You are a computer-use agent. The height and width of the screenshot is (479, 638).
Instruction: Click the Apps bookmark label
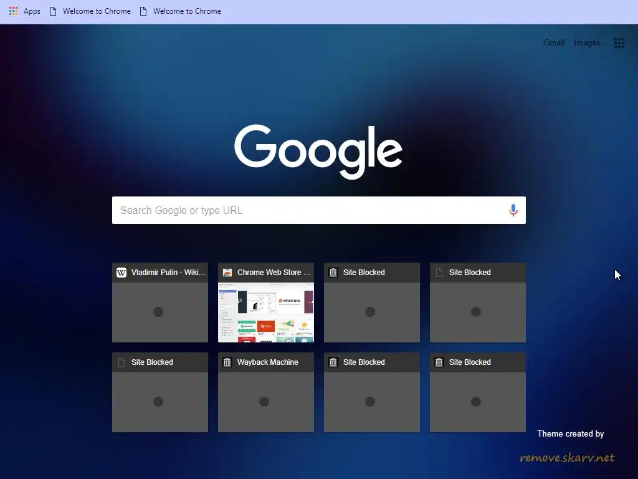tap(32, 11)
